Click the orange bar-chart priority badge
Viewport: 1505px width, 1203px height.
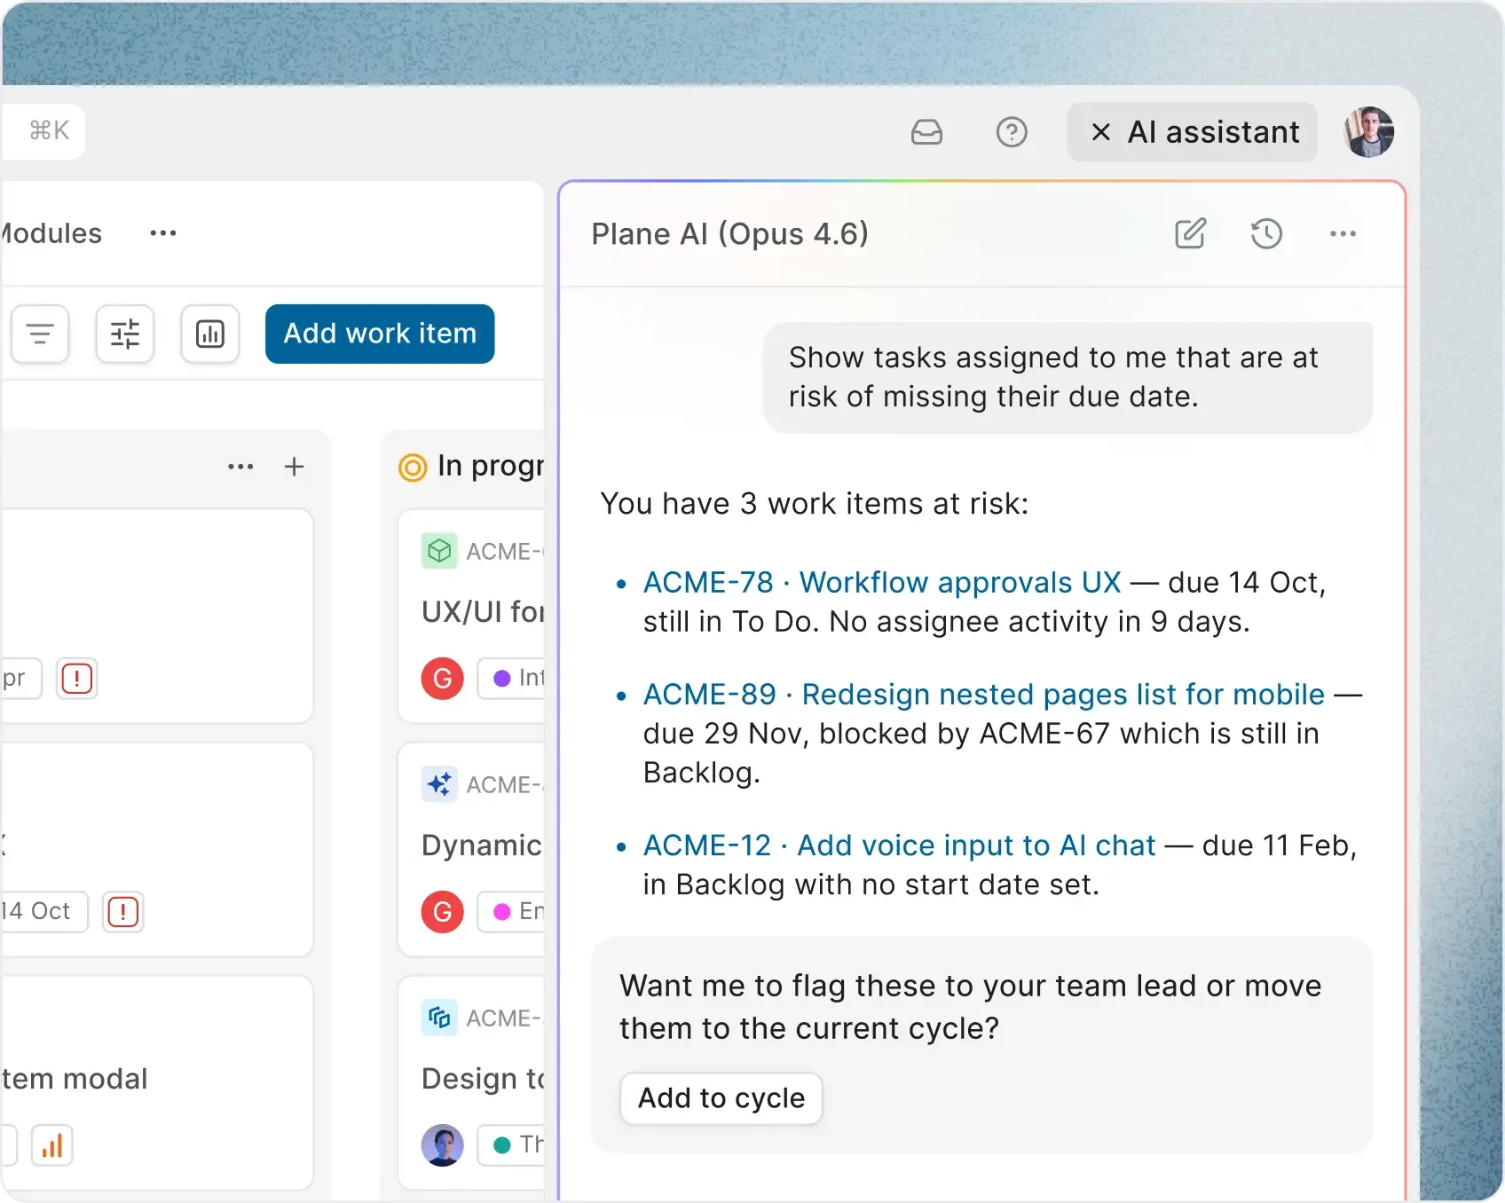click(x=52, y=1145)
